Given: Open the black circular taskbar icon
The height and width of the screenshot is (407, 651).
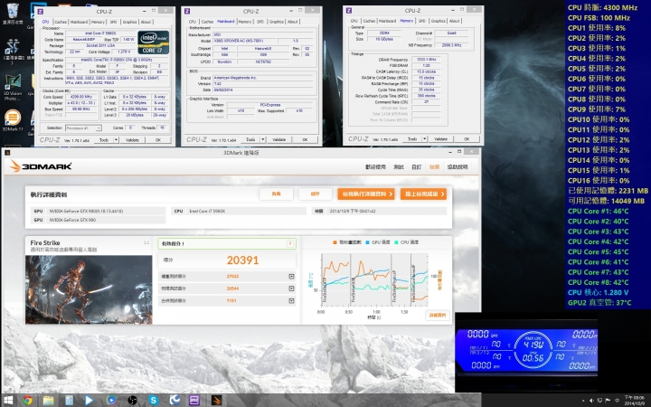Looking at the screenshot, I should 132,401.
